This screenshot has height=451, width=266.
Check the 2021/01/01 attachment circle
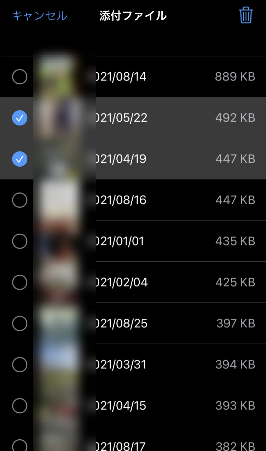click(x=20, y=241)
